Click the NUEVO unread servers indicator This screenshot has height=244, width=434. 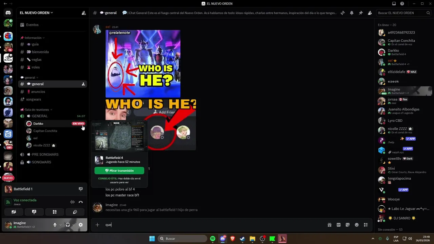[x=8, y=178]
